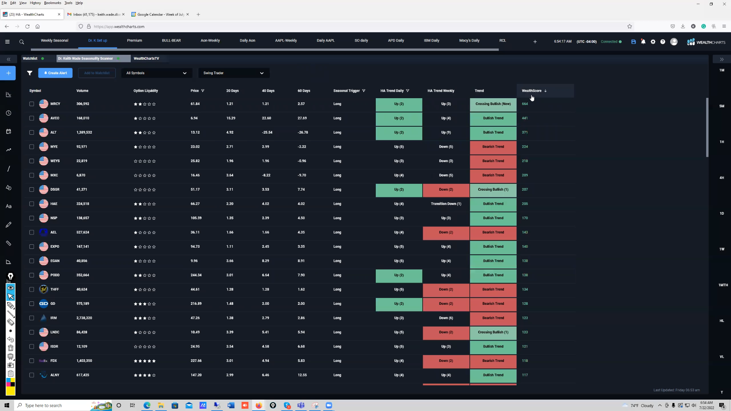Viewport: 731px width, 411px height.
Task: Select the Aa text tool
Action: click(8, 206)
